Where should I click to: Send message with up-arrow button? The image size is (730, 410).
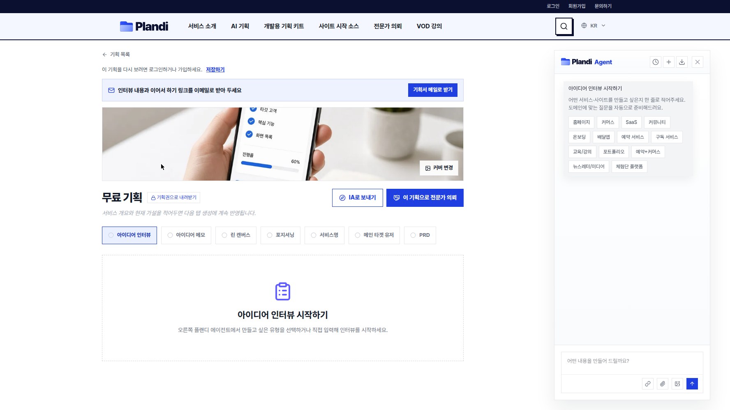tap(692, 384)
